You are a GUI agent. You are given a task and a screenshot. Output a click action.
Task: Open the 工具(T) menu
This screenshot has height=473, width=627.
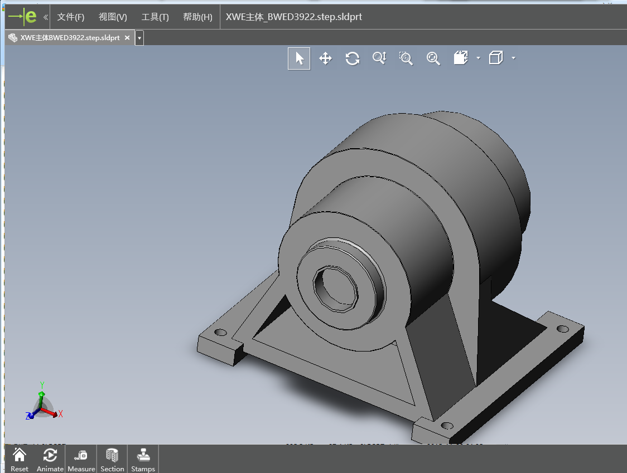tap(155, 17)
